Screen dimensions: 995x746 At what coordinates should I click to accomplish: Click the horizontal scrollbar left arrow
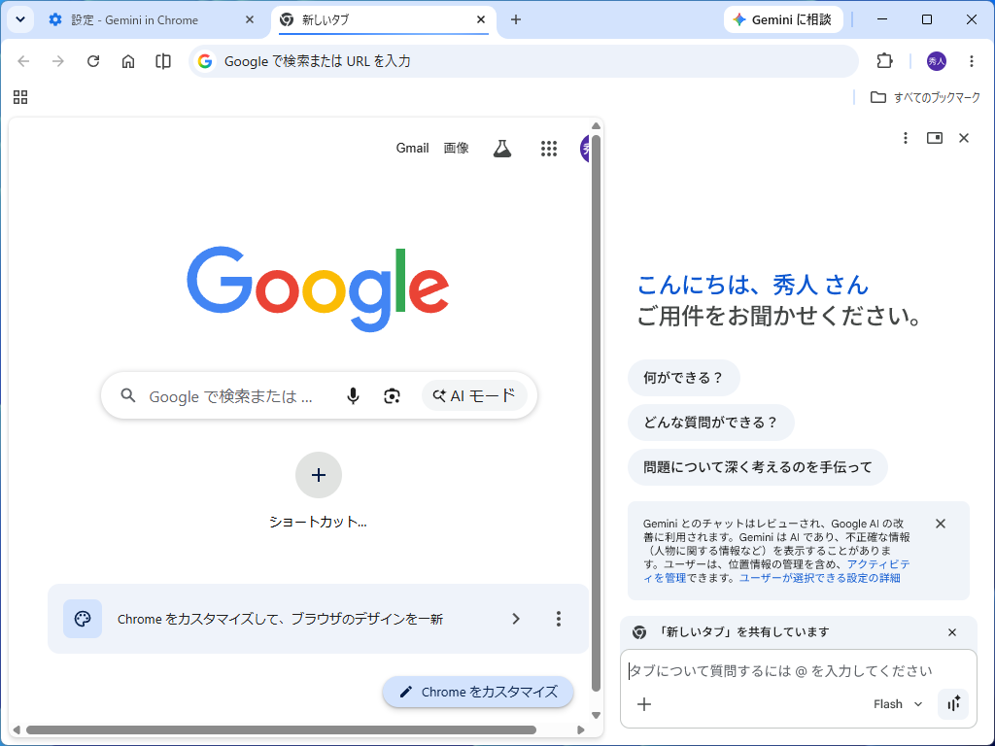tap(17, 730)
